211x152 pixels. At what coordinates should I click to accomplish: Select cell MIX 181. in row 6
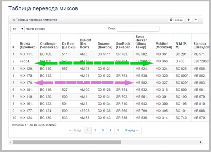pos(28,90)
